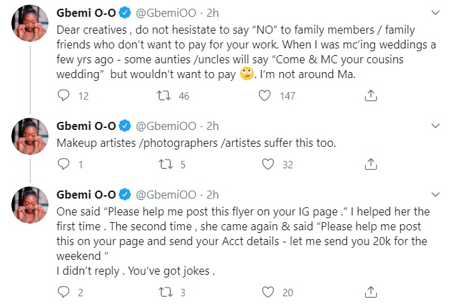
Task: Like the makeup artistes tweet
Action: 268,164
